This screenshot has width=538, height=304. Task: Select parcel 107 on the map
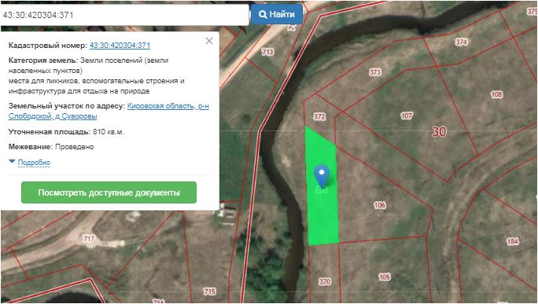pos(407,115)
